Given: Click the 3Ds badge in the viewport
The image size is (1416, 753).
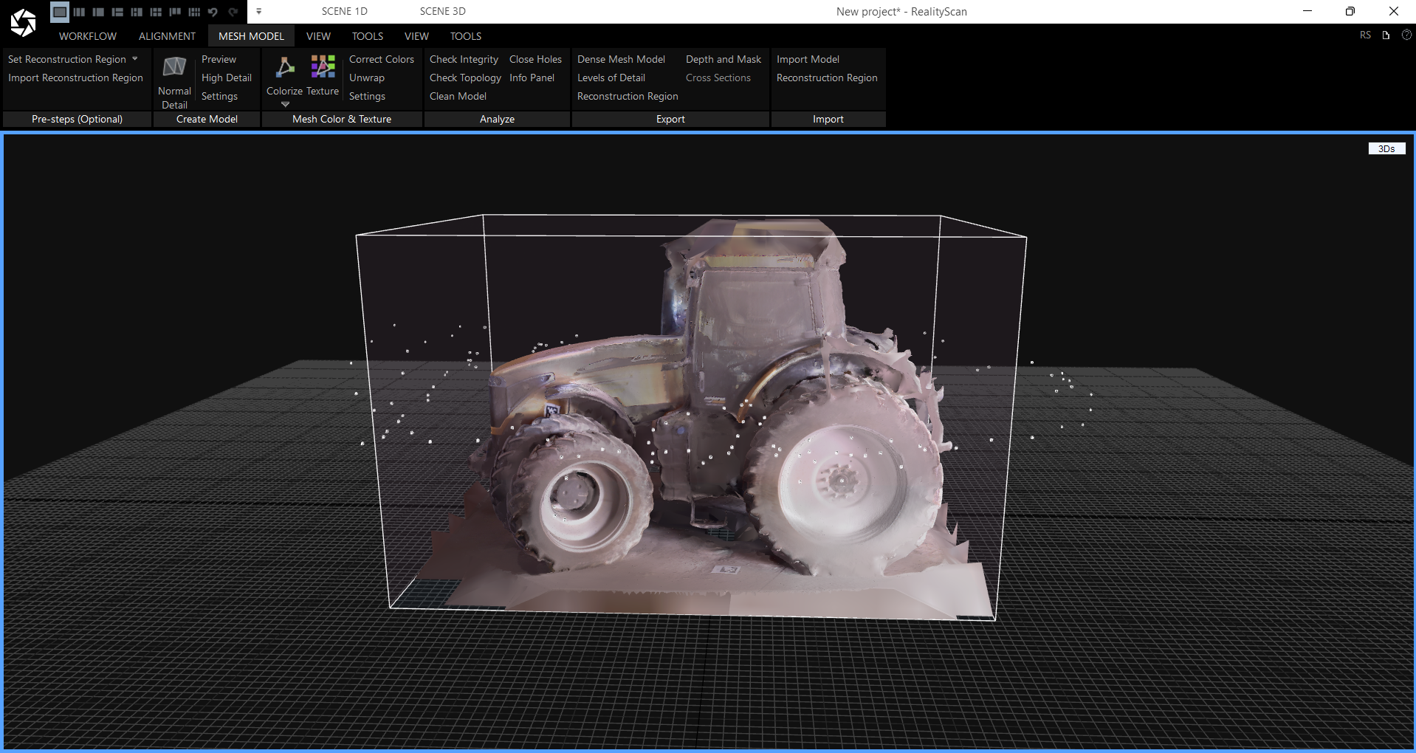Looking at the screenshot, I should (1386, 148).
